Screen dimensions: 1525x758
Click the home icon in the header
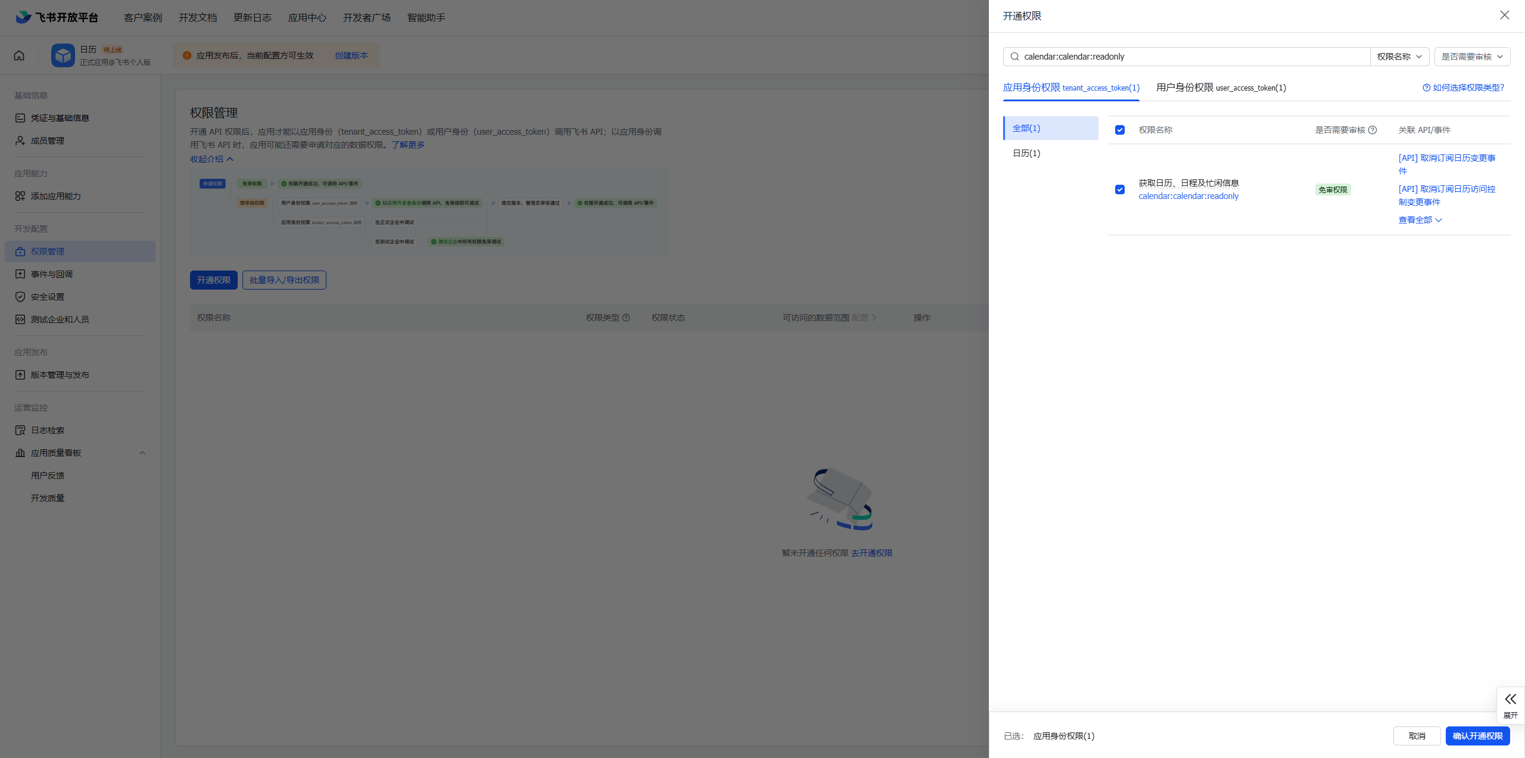click(19, 55)
